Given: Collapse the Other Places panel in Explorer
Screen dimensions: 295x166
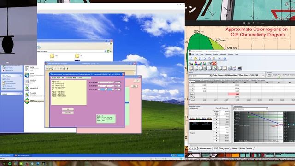Looking at the screenshot, I should pyautogui.click(x=20, y=76).
